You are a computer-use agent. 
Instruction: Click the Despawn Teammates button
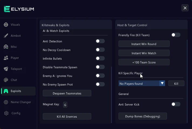click(67, 93)
